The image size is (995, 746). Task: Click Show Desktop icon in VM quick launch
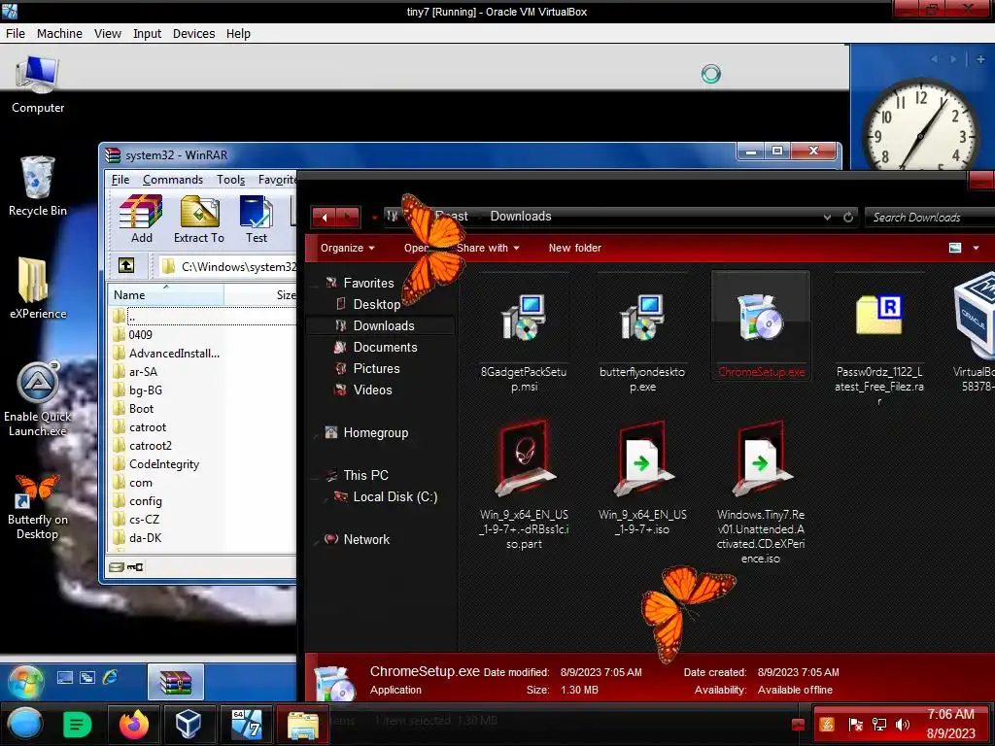tap(65, 677)
